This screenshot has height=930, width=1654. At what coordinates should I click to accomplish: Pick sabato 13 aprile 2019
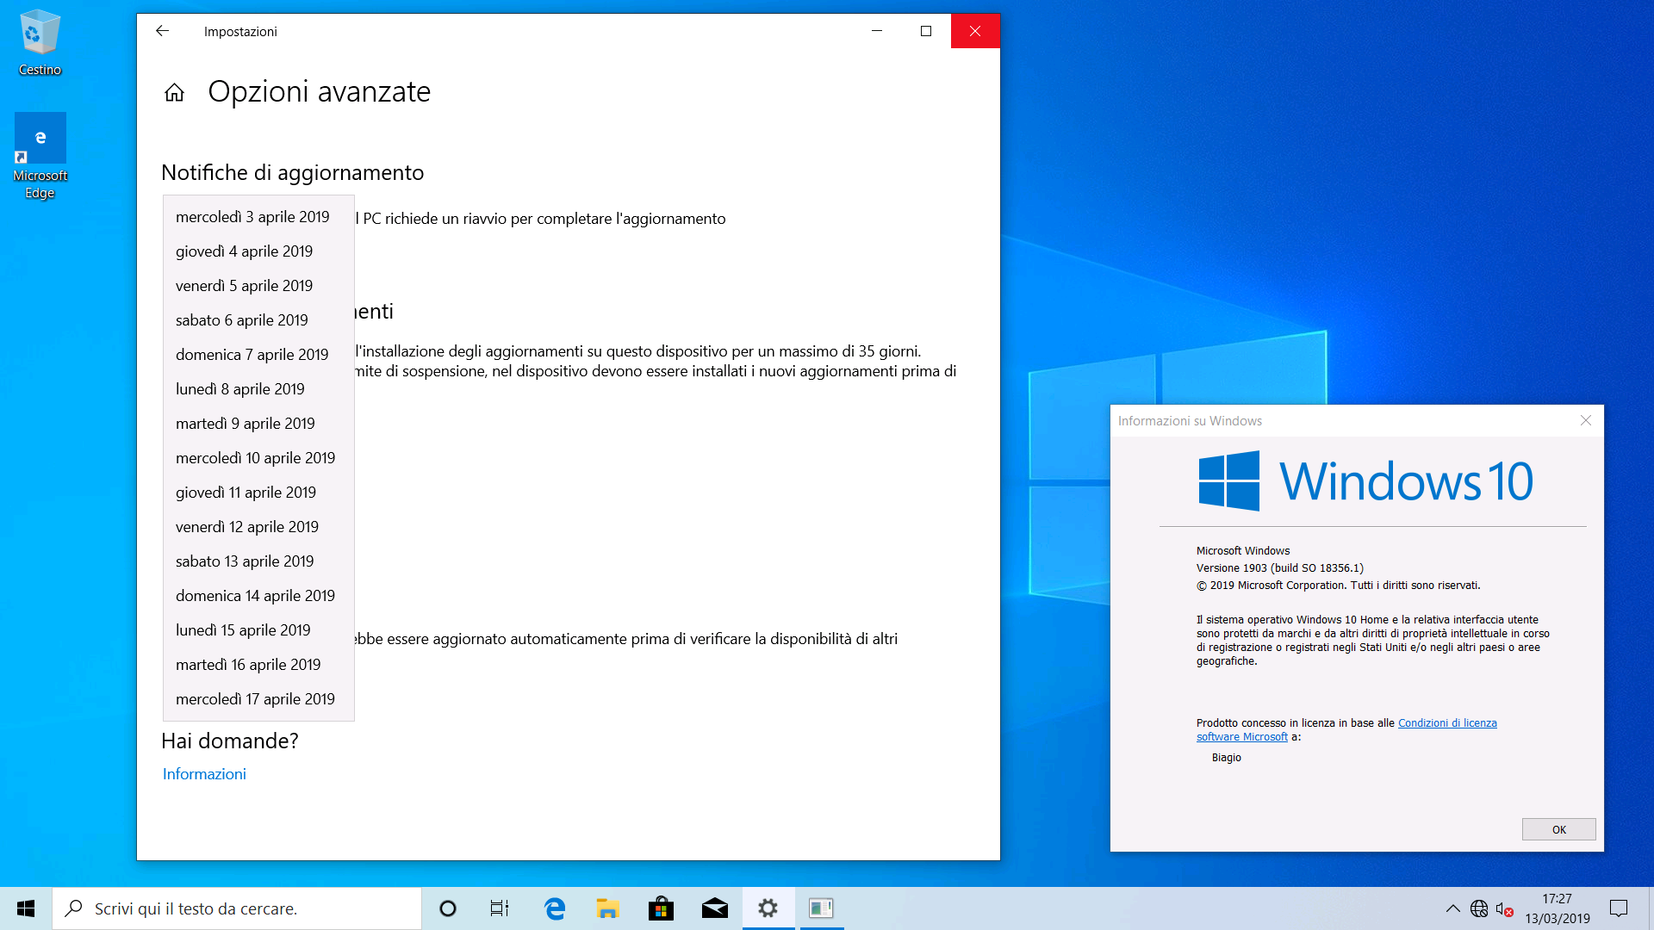coord(258,561)
